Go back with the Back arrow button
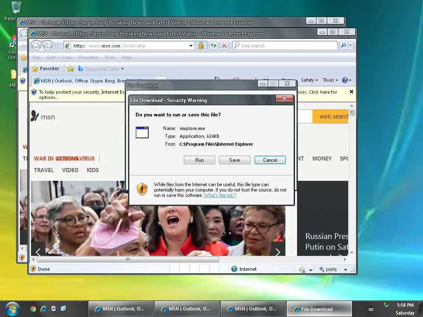 tap(36, 45)
